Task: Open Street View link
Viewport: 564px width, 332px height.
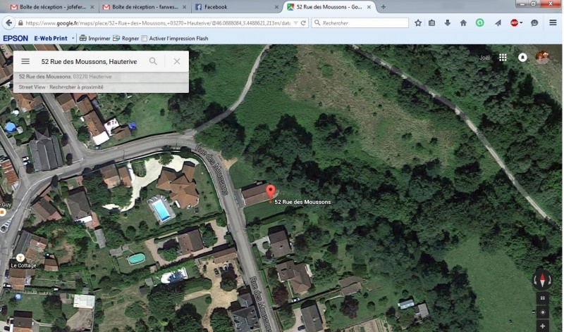Action: pyautogui.click(x=32, y=87)
